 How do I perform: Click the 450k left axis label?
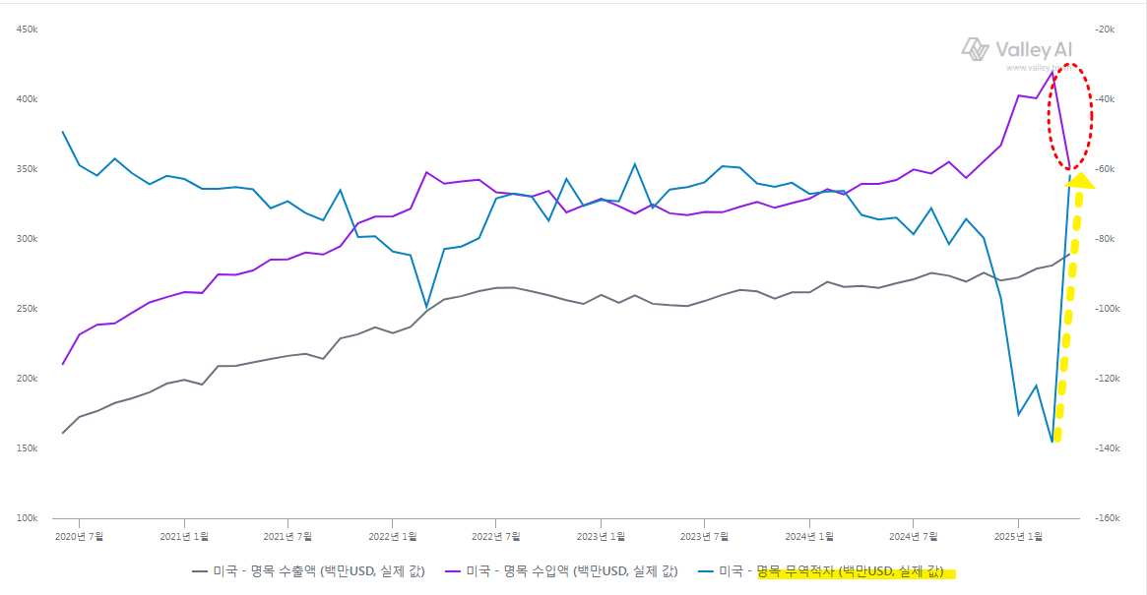tap(28, 30)
